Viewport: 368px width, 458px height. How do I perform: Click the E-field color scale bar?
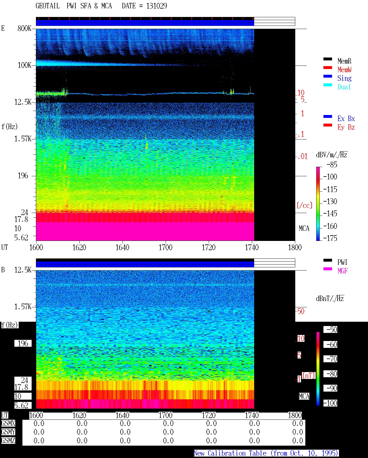[x=318, y=204]
